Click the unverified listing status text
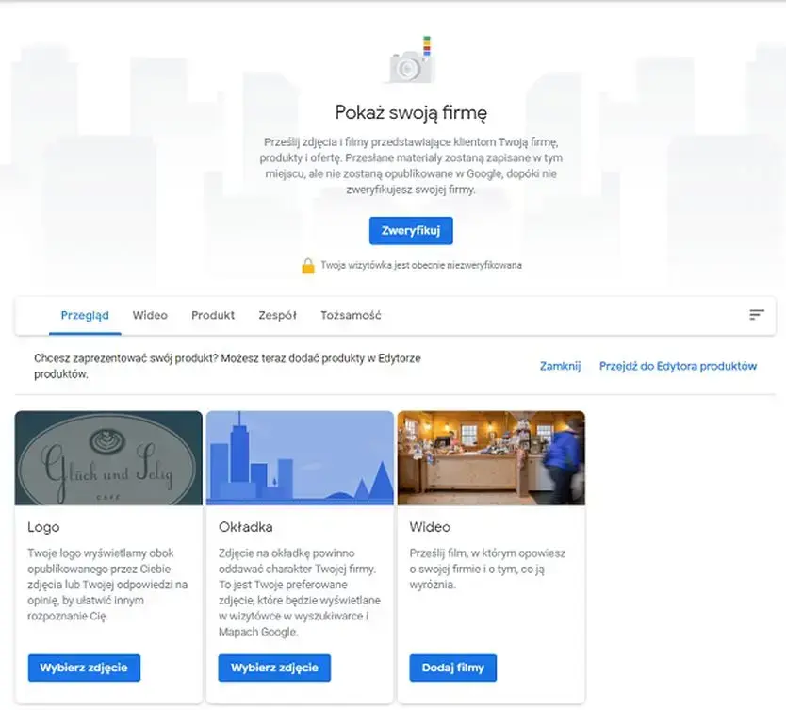The height and width of the screenshot is (710, 786). [420, 266]
